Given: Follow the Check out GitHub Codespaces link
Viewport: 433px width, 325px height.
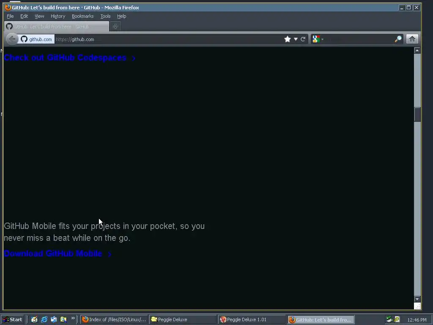Looking at the screenshot, I should point(70,58).
